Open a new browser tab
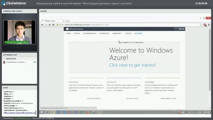Viewport: 213px width, 120px height. point(68,21)
